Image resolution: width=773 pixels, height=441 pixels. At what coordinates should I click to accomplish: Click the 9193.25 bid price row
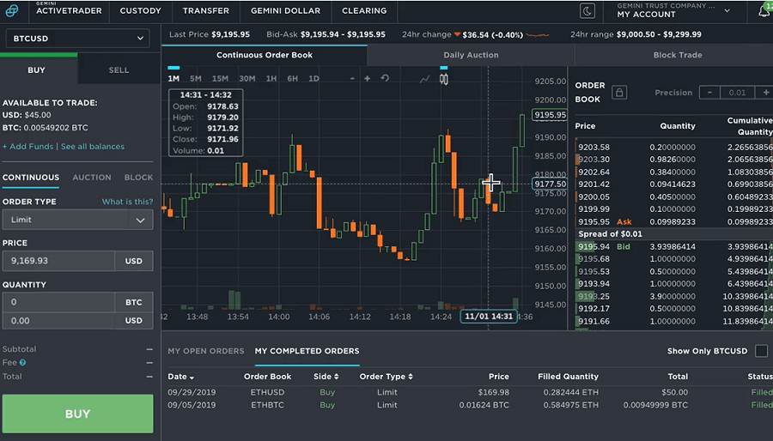coord(674,296)
